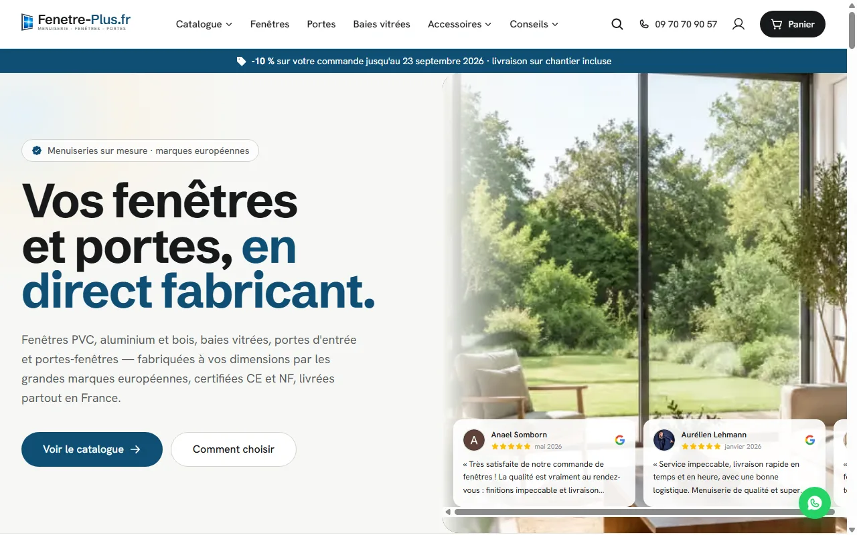Click the review date "janvier 2026"
This screenshot has width=857, height=535.
[743, 447]
